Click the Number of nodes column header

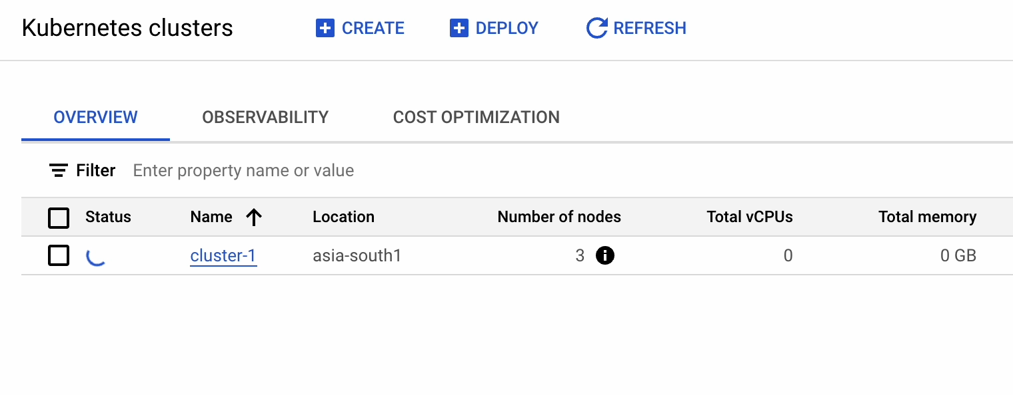558,217
